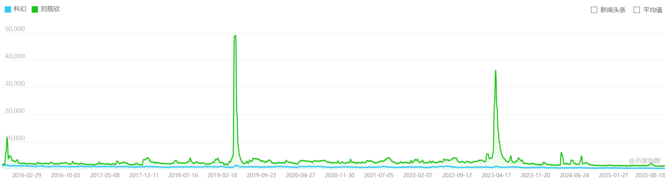Click the @百度指数 watermark

[x=645, y=160]
